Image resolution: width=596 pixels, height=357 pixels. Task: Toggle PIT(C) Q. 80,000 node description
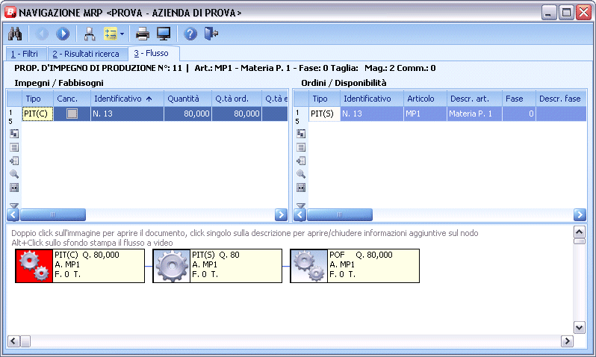click(x=99, y=266)
